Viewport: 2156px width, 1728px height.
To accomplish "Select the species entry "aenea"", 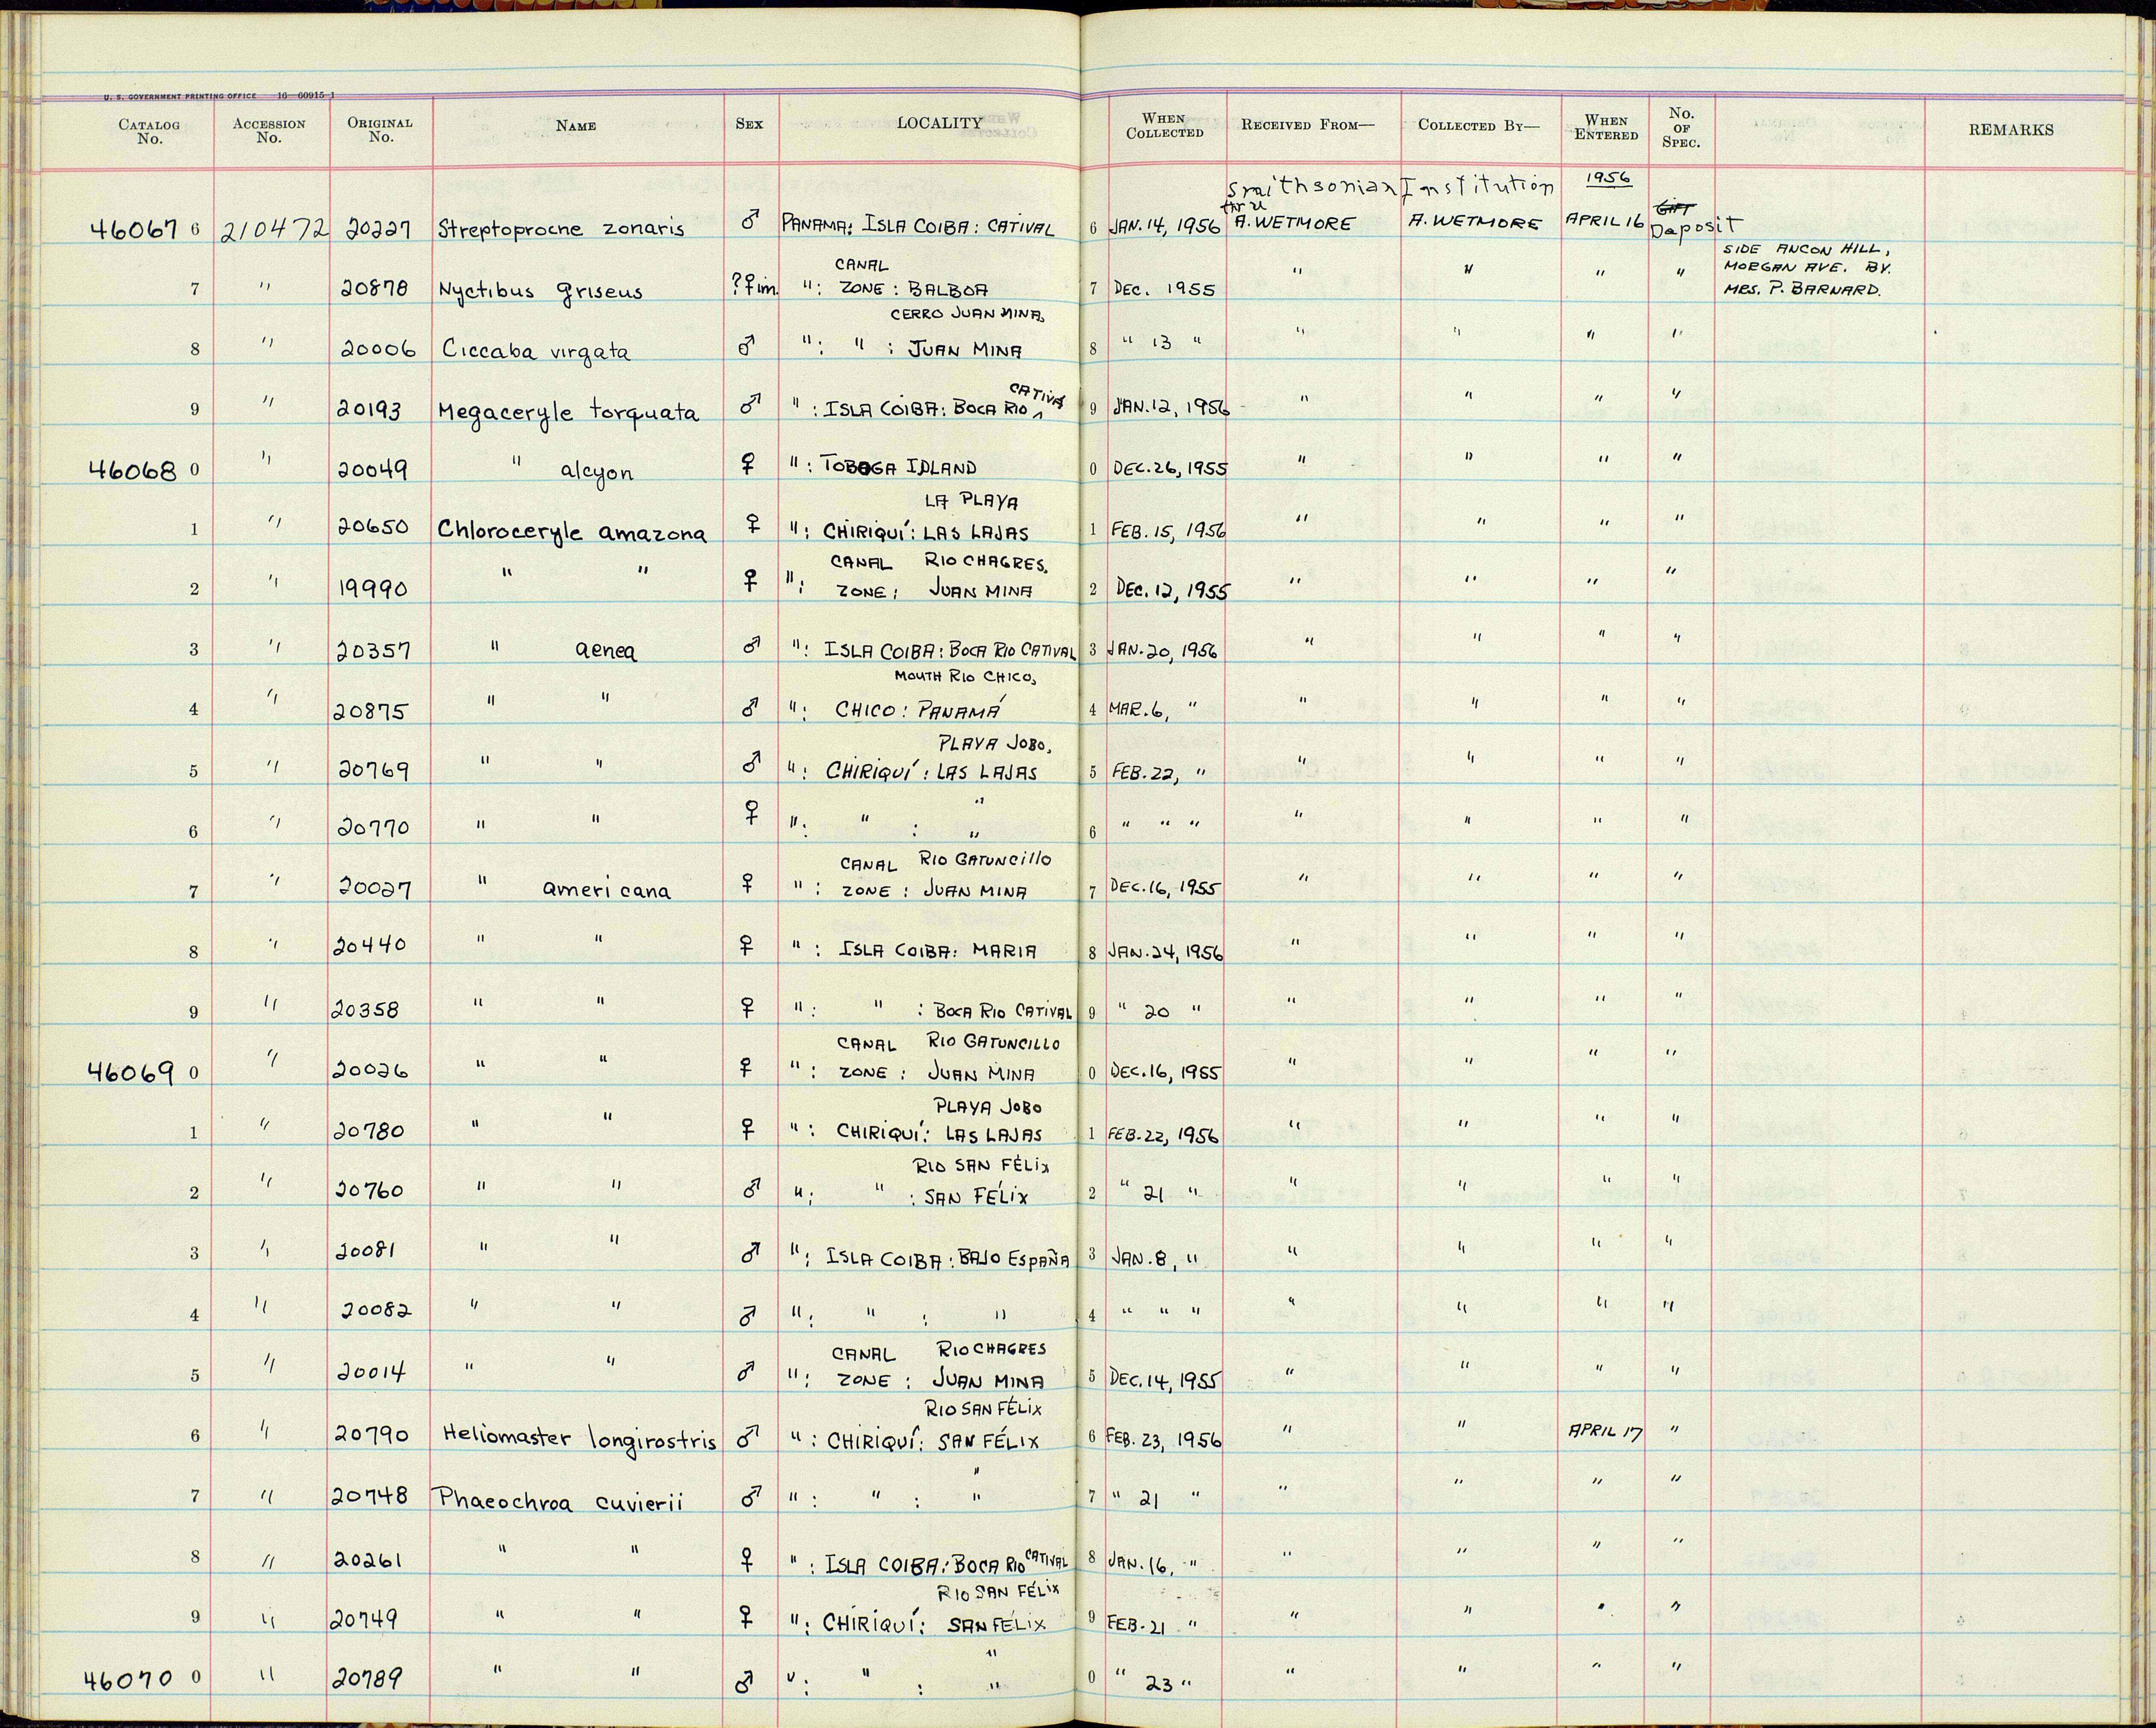I will (x=605, y=652).
